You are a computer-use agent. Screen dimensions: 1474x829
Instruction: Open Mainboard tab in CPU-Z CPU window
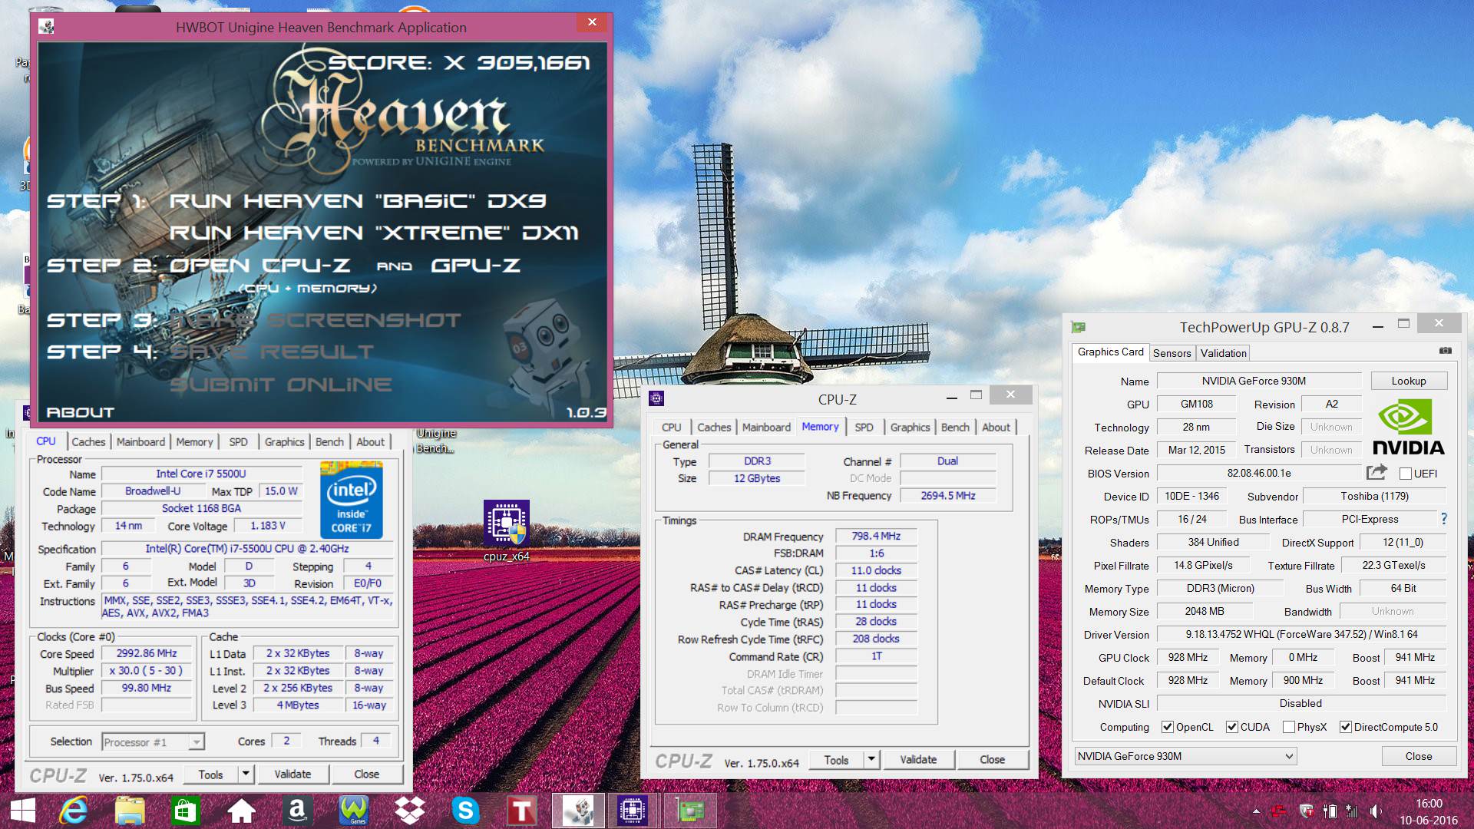click(x=140, y=442)
